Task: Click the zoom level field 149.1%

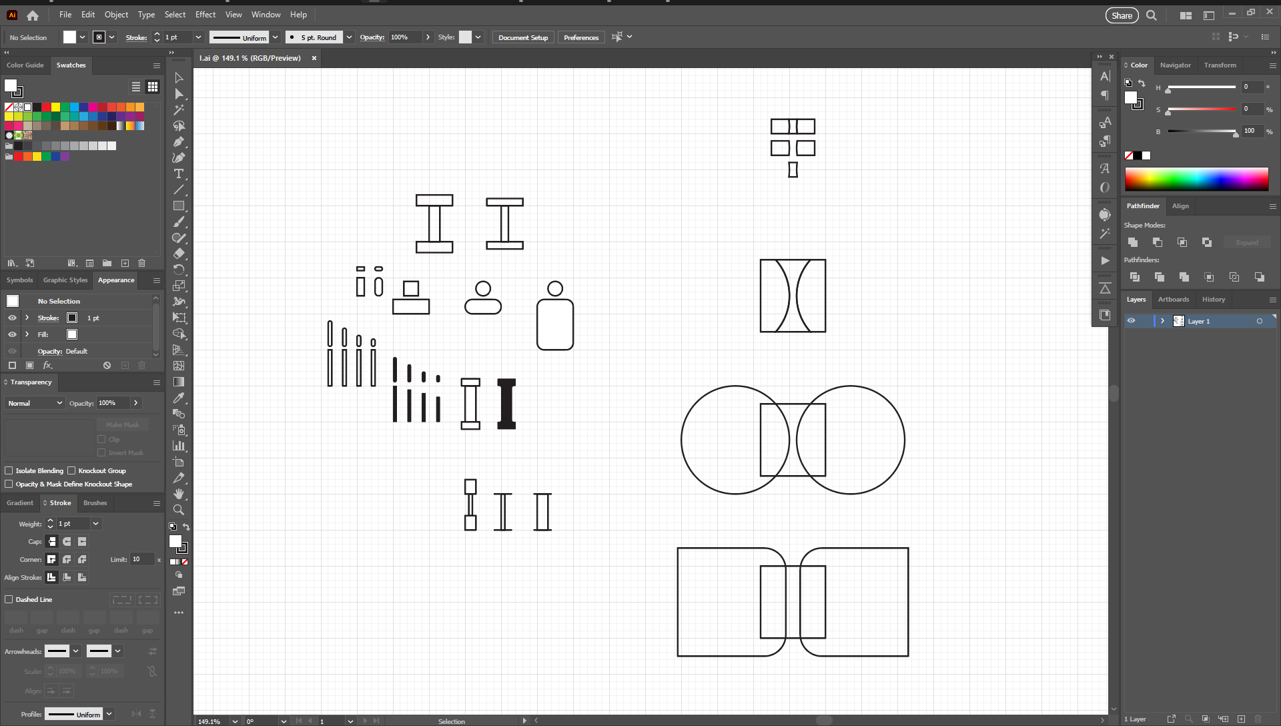Action: [x=210, y=721]
